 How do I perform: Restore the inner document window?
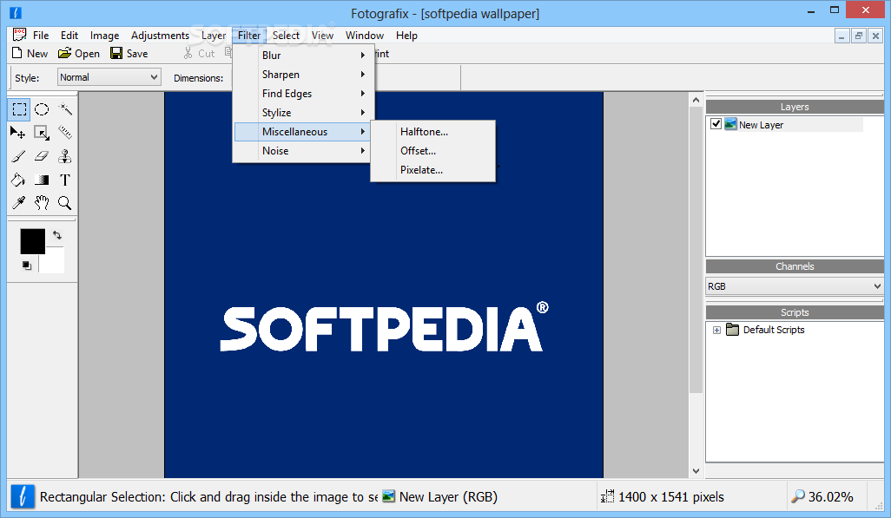[859, 36]
